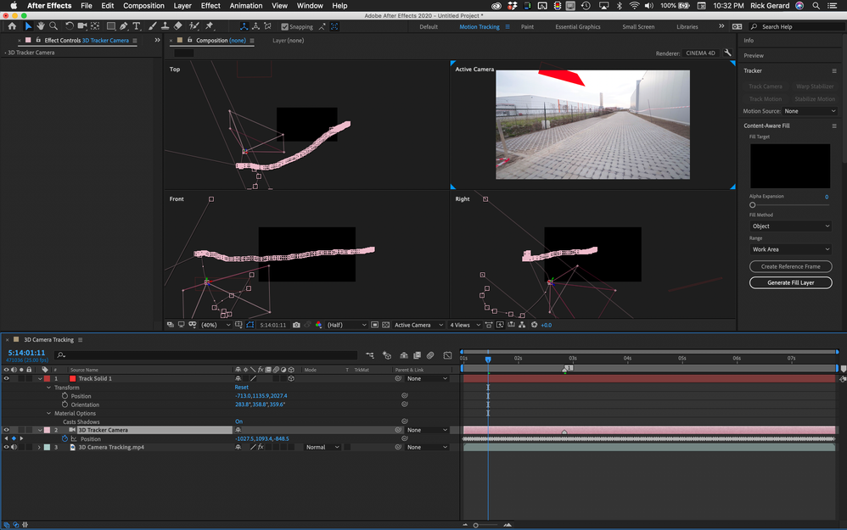The width and height of the screenshot is (847, 530).
Task: Hide the Track Solid 1 layer
Action: point(7,379)
